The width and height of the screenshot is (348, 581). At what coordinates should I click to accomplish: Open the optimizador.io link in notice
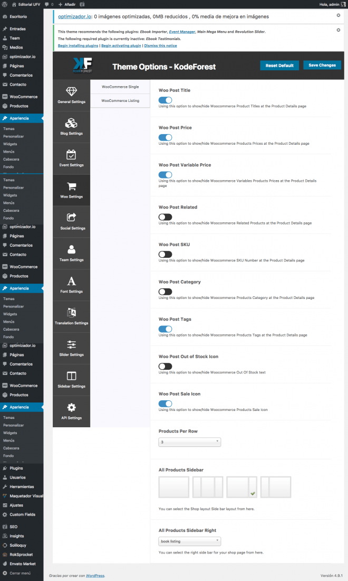pos(75,17)
